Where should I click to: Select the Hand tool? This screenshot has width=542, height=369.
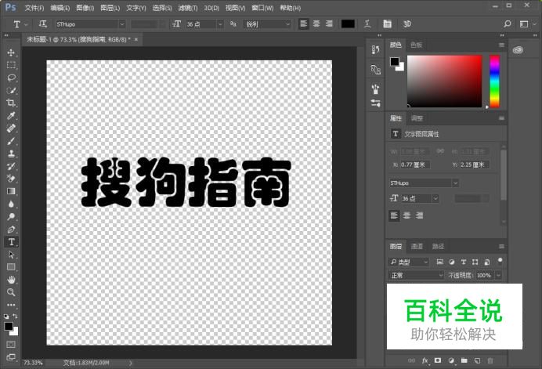(x=11, y=280)
